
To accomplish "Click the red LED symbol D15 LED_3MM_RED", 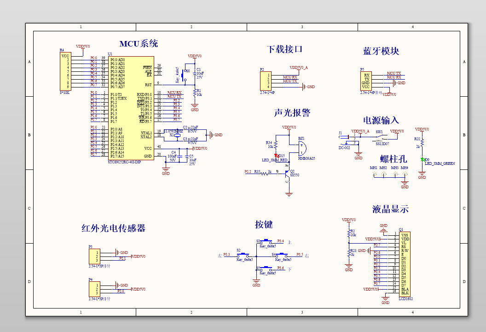I will [x=277, y=155].
